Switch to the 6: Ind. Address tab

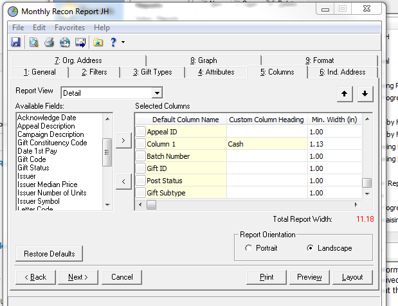[343, 72]
